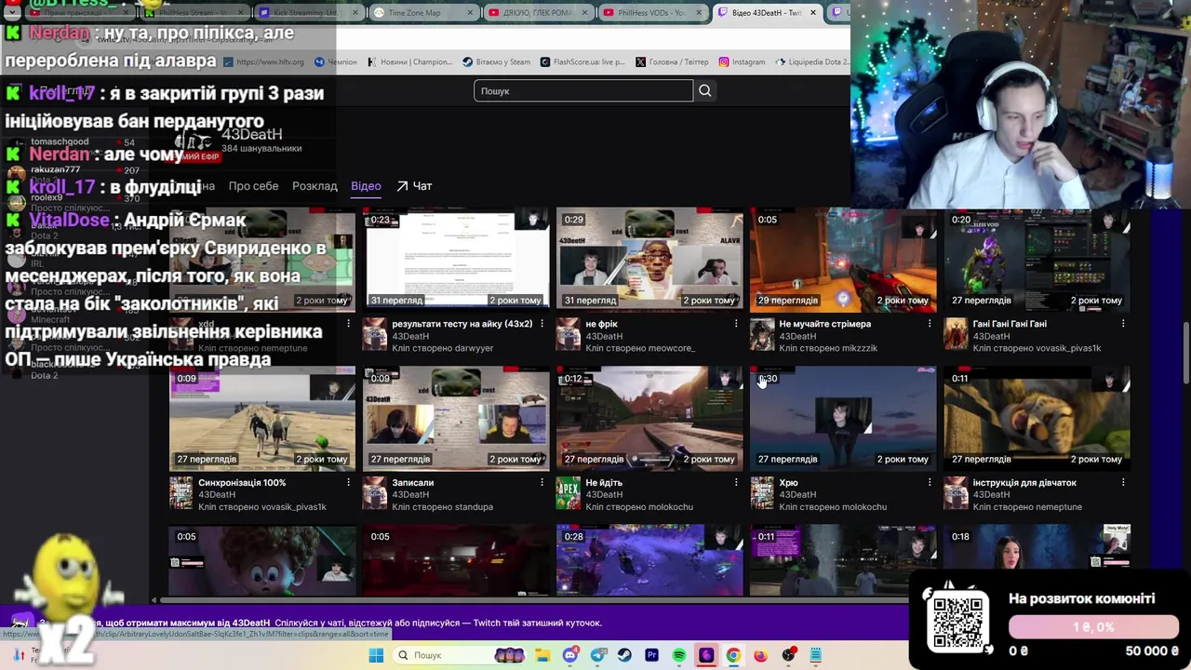Open Discord from the taskbar
Screen dimensions: 1191x670
coord(570,655)
